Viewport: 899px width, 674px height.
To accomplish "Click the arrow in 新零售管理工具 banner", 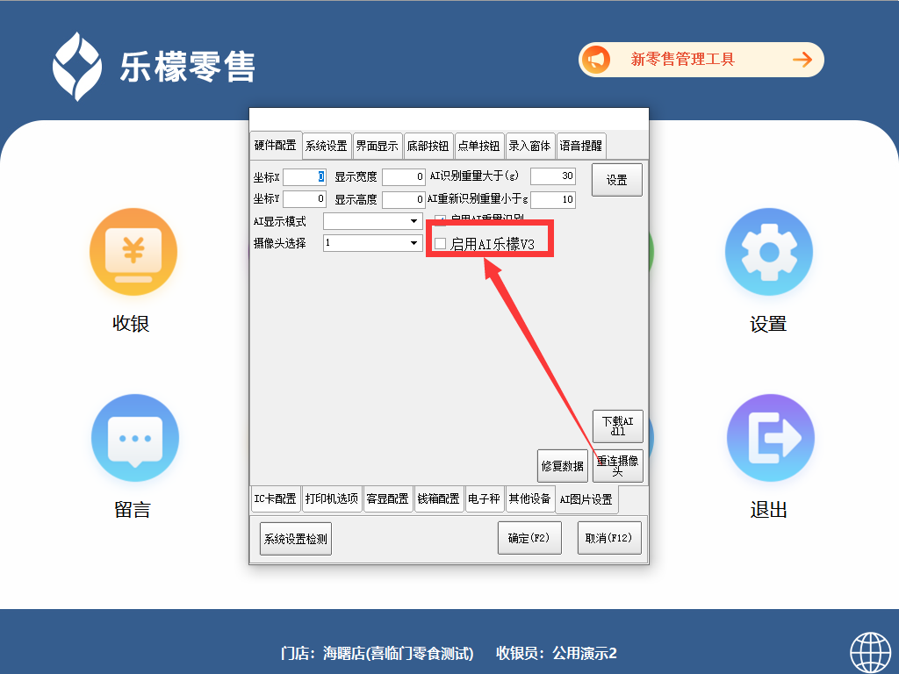I will (802, 60).
